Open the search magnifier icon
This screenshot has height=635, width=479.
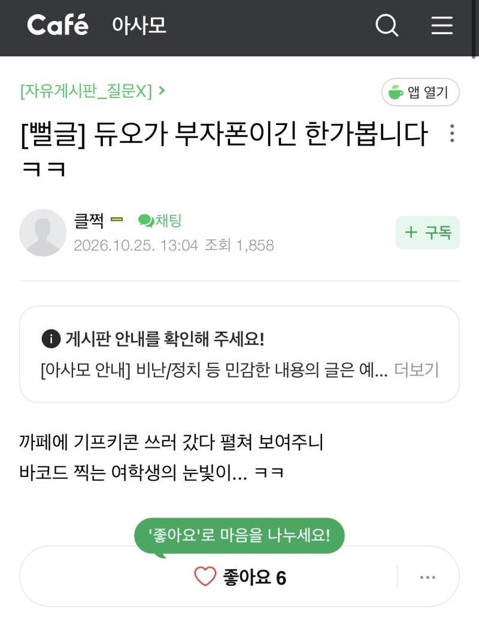click(x=387, y=25)
